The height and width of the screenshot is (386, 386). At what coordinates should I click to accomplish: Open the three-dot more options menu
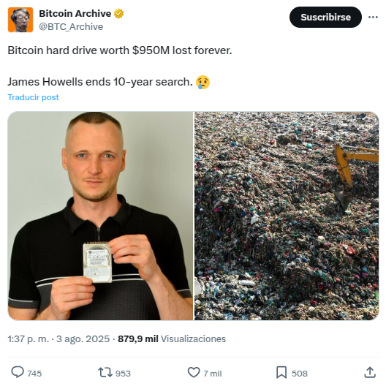pos(373,17)
